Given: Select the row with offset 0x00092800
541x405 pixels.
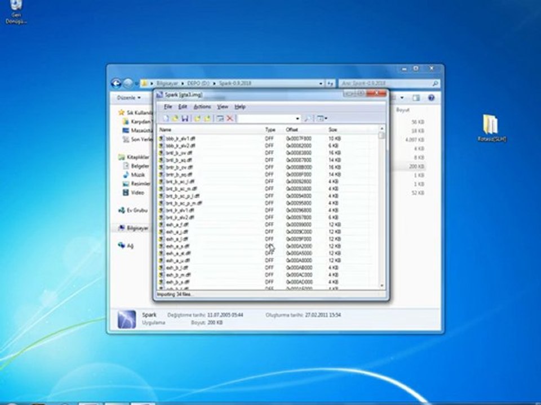Looking at the screenshot, I should coord(267,182).
